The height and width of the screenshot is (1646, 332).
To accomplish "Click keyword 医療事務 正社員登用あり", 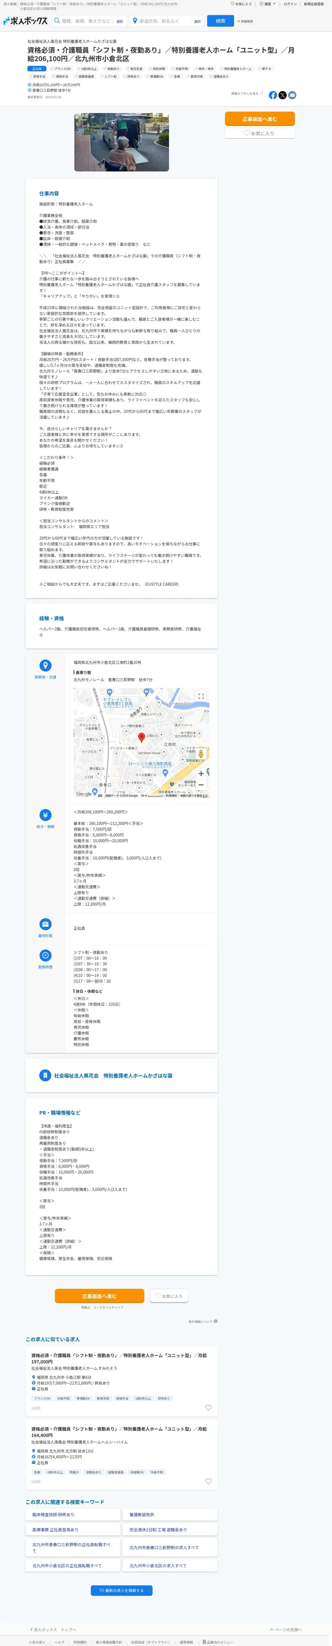I will pyautogui.click(x=73, y=1530).
